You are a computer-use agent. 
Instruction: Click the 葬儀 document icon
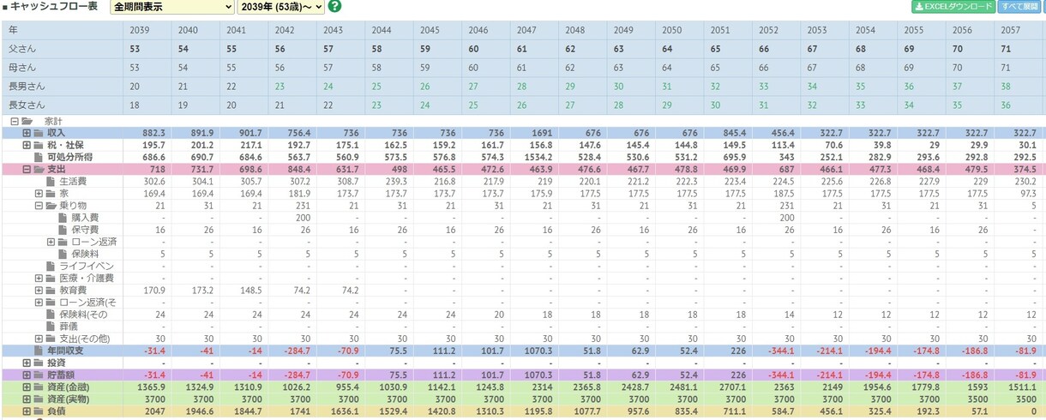tap(51, 327)
